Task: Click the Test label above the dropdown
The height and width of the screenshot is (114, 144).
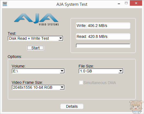Action: point(12,33)
